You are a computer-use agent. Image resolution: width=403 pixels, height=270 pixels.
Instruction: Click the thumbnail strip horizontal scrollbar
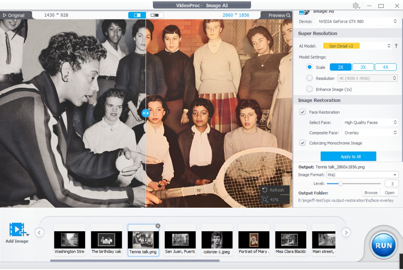(x=135, y=260)
